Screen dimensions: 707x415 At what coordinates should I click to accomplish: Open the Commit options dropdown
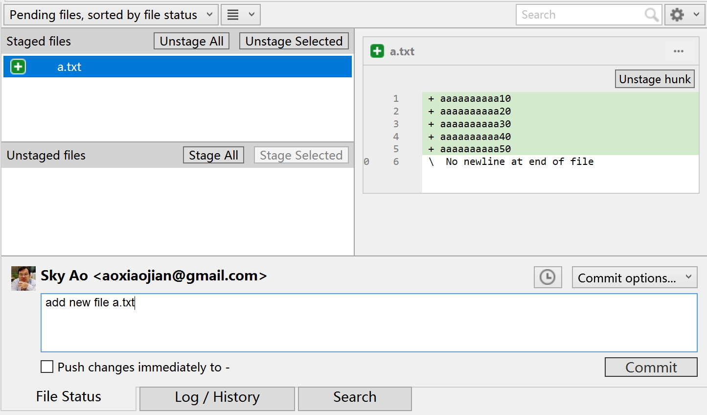(x=634, y=277)
